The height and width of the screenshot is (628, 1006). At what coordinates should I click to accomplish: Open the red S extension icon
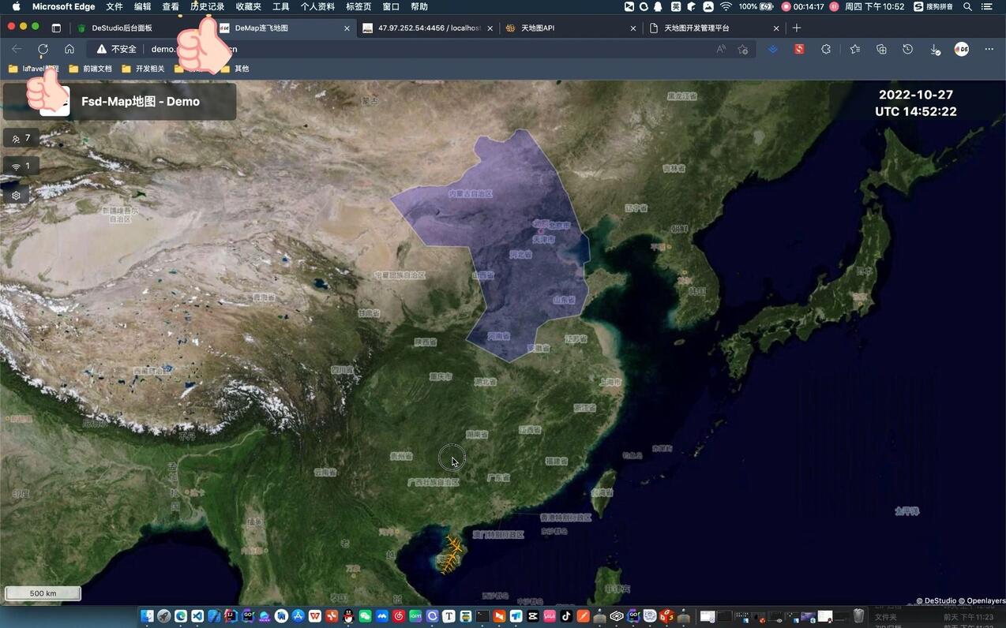799,49
